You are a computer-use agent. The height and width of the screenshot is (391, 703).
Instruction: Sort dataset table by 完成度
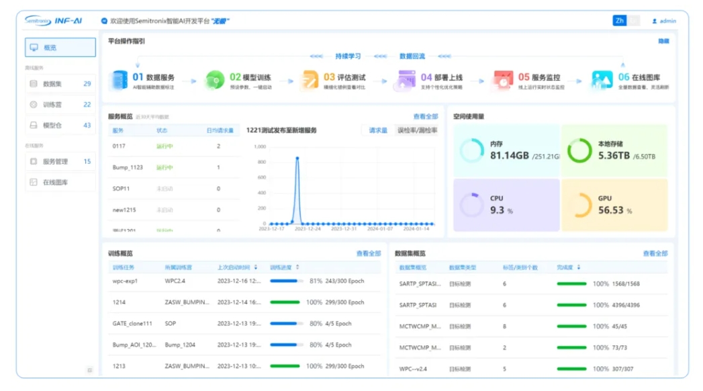[579, 267]
